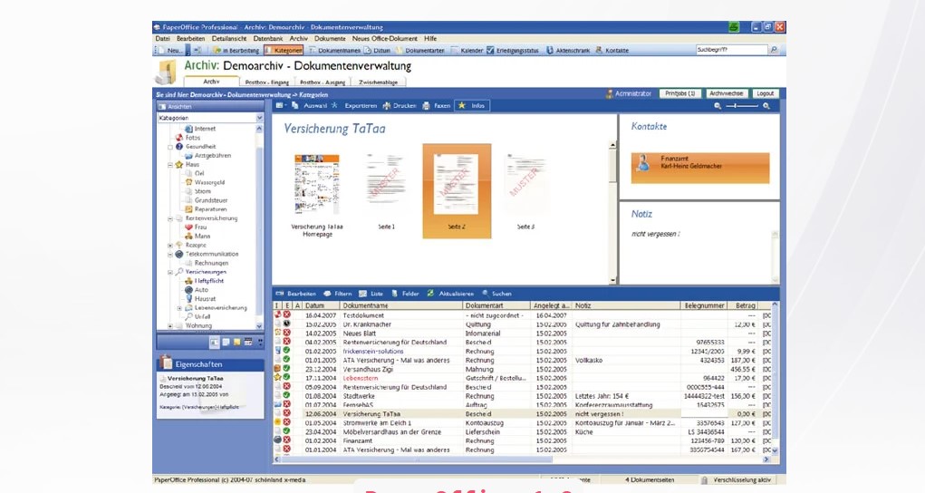
Task: Sort the list by the Datum column header
Action: tap(321, 305)
